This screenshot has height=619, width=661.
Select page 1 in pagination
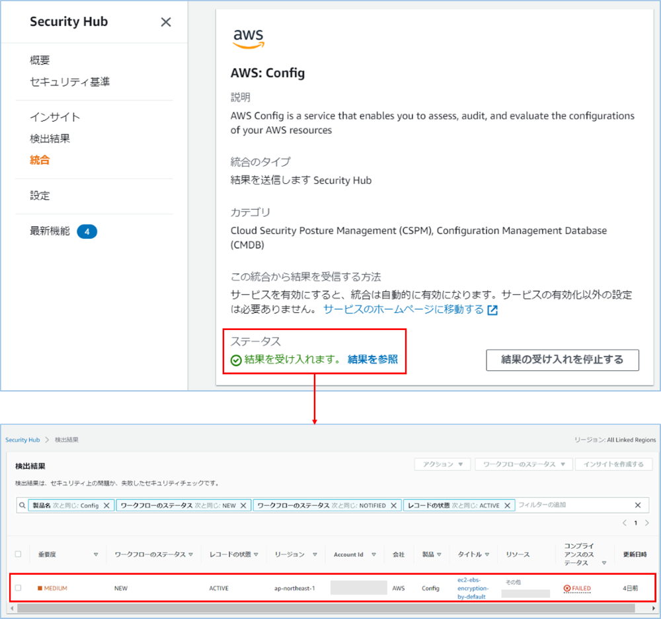[636, 523]
